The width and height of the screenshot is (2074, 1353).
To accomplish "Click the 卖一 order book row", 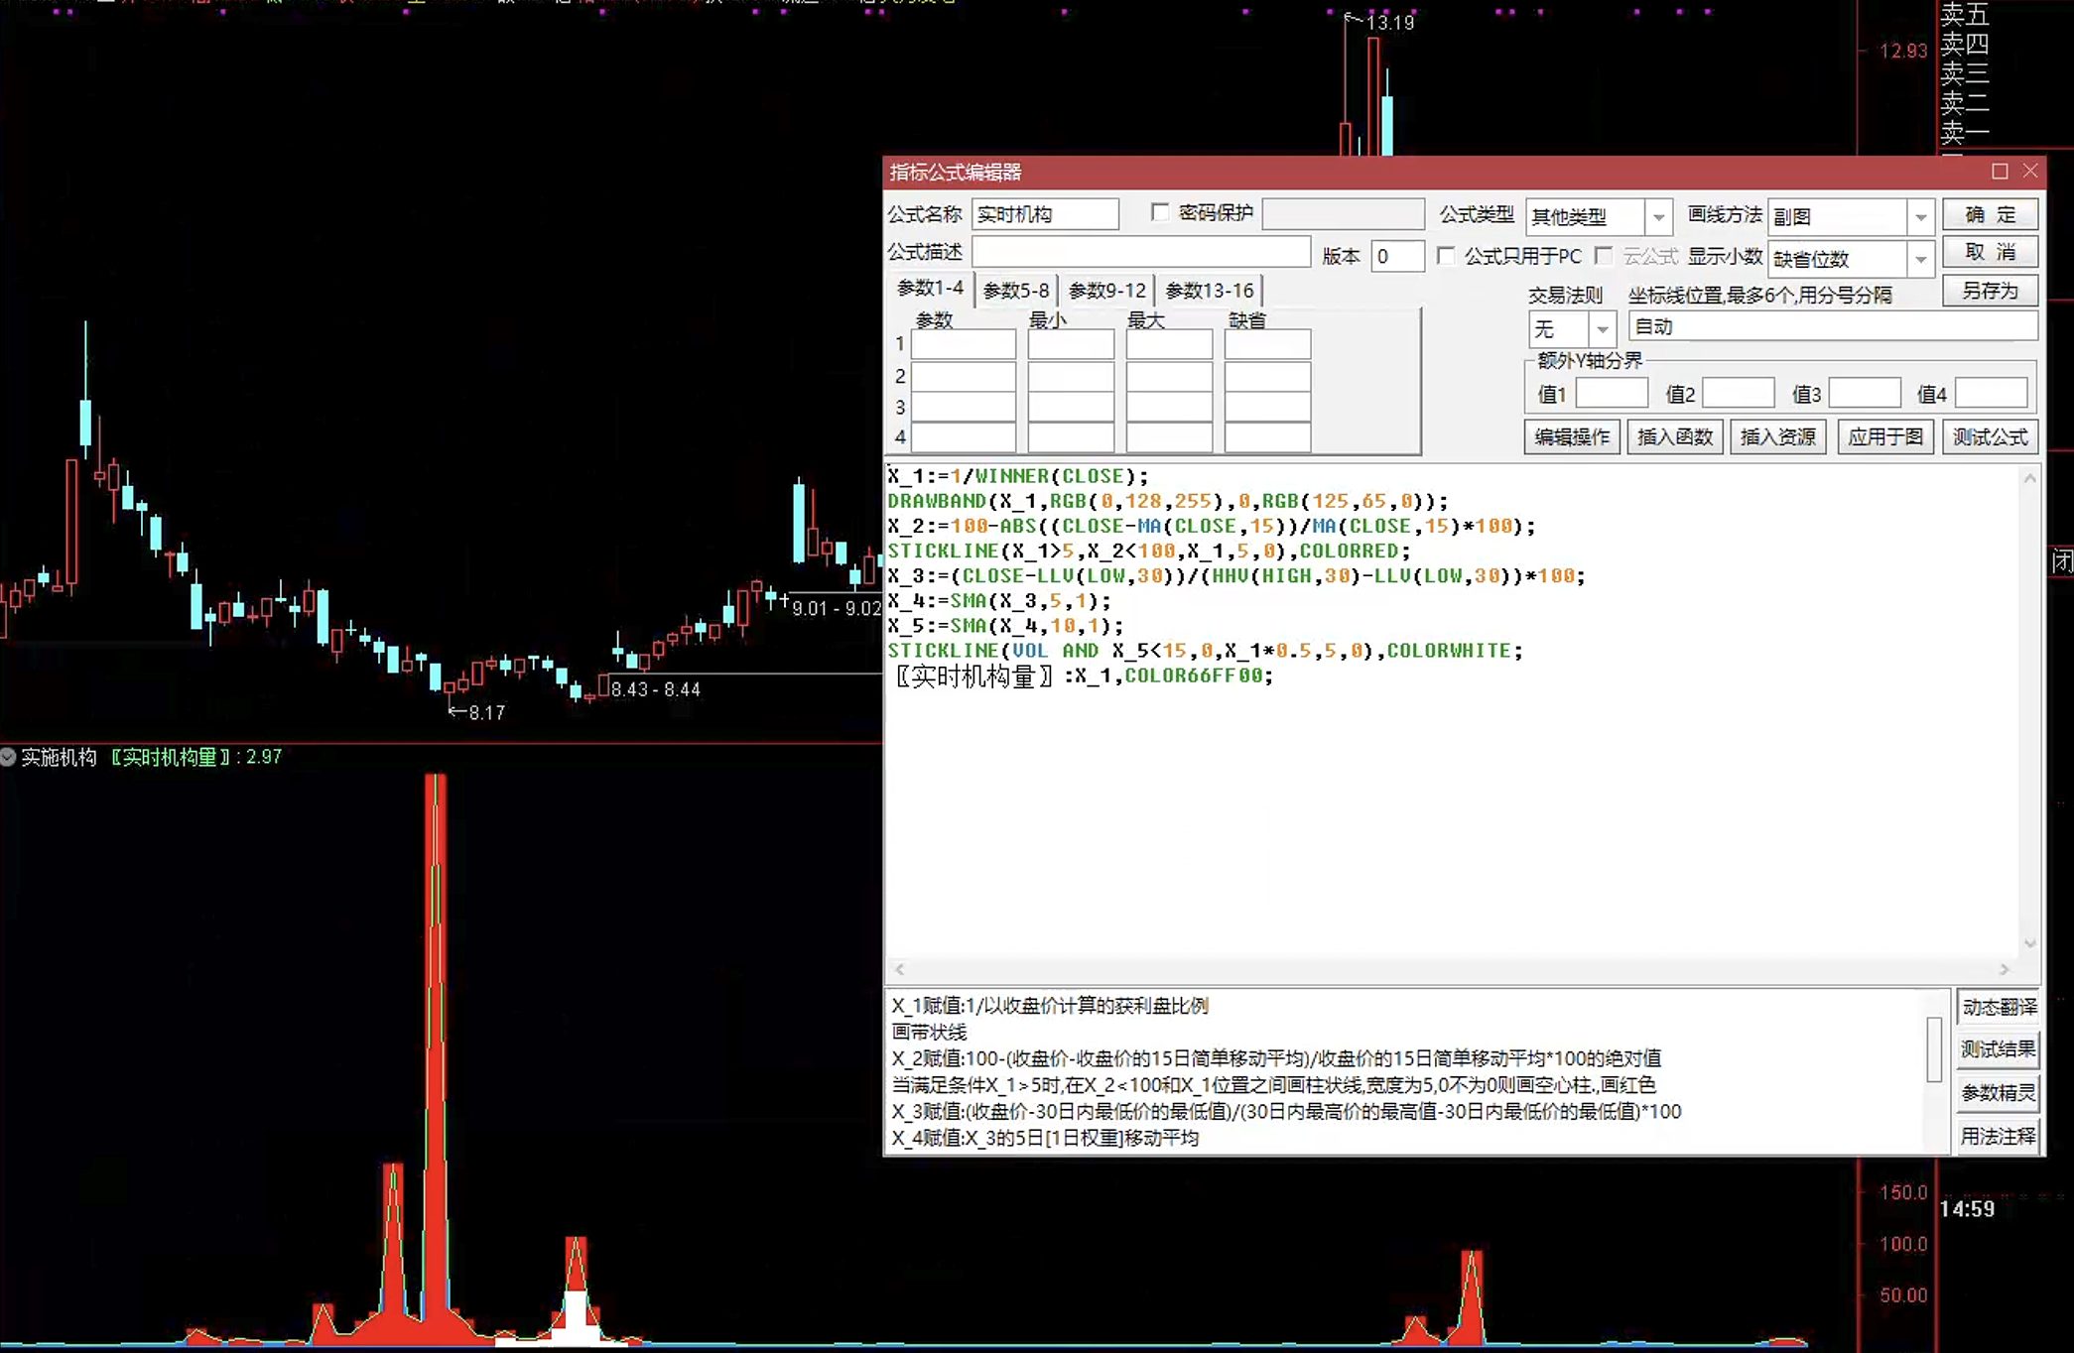I will point(1965,132).
